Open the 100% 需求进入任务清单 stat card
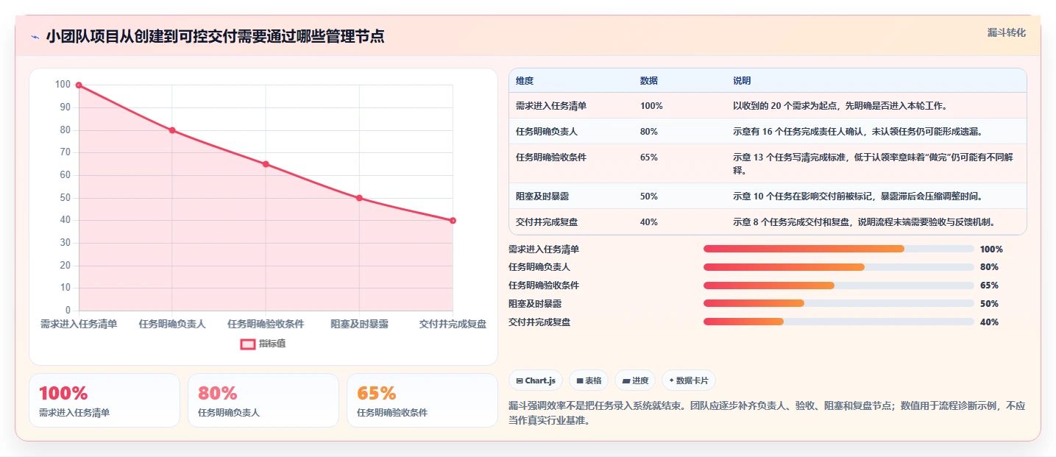Screen dimensions: 1056x457 pyautogui.click(x=104, y=400)
